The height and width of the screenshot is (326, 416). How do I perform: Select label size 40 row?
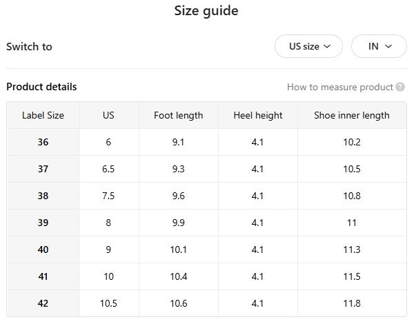pyautogui.click(x=43, y=249)
